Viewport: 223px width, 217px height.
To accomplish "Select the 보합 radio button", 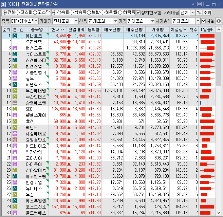I will pyautogui.click(x=89, y=13).
